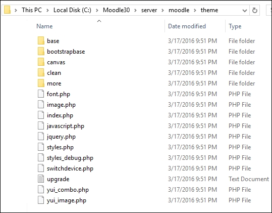Viewport: 272px width, 213px height.
Task: Sort by Date modified column header
Action: (187, 26)
